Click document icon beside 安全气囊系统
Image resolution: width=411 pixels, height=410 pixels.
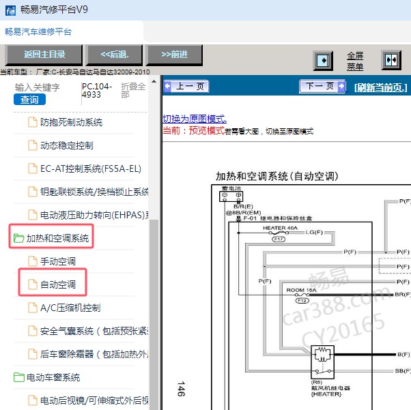33,331
